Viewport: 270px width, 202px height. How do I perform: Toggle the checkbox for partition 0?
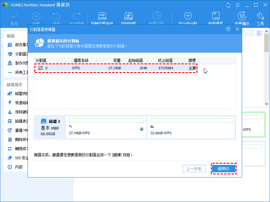click(40, 68)
